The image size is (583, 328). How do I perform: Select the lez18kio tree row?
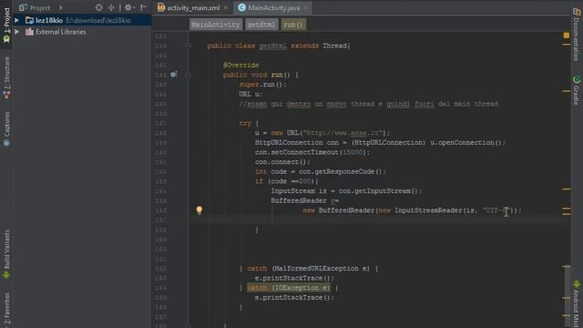82,20
